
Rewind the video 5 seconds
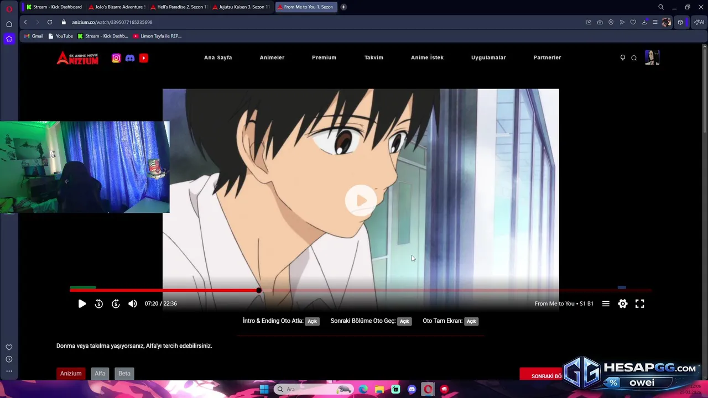coord(98,303)
